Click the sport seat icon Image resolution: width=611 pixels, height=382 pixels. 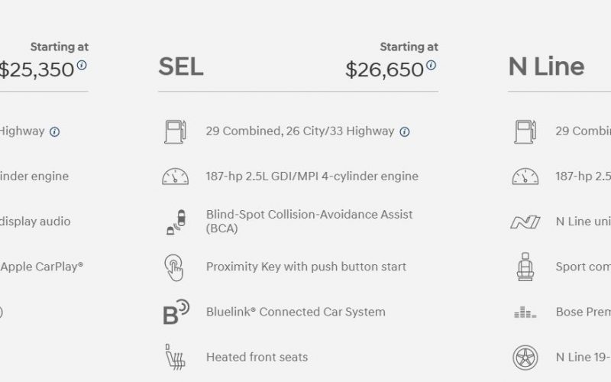click(x=525, y=267)
